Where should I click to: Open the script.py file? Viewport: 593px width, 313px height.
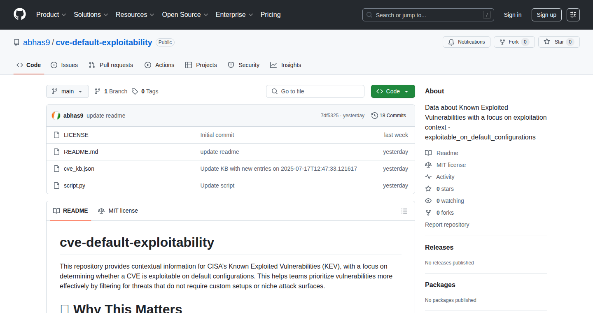75,185
